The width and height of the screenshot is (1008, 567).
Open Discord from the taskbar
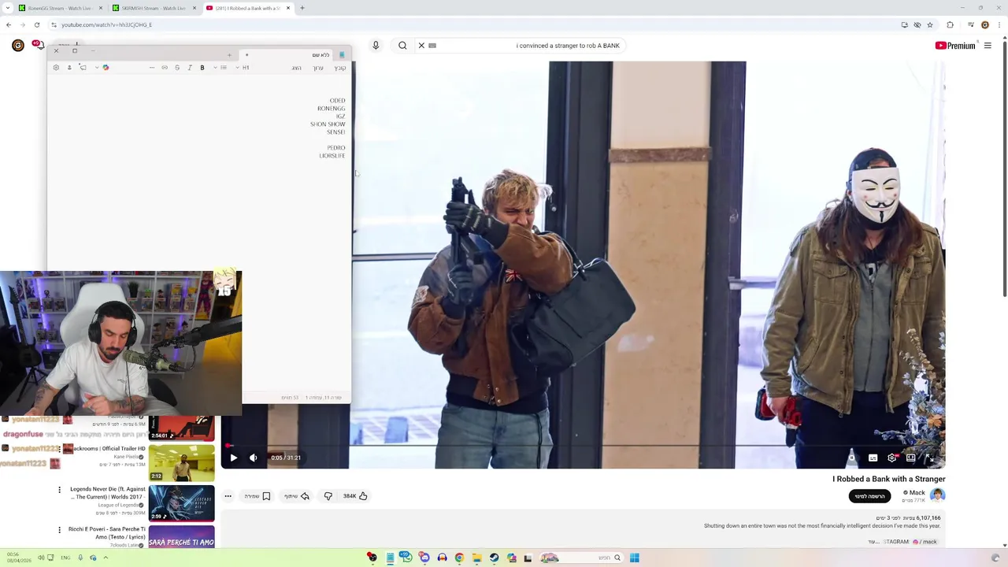(x=424, y=558)
